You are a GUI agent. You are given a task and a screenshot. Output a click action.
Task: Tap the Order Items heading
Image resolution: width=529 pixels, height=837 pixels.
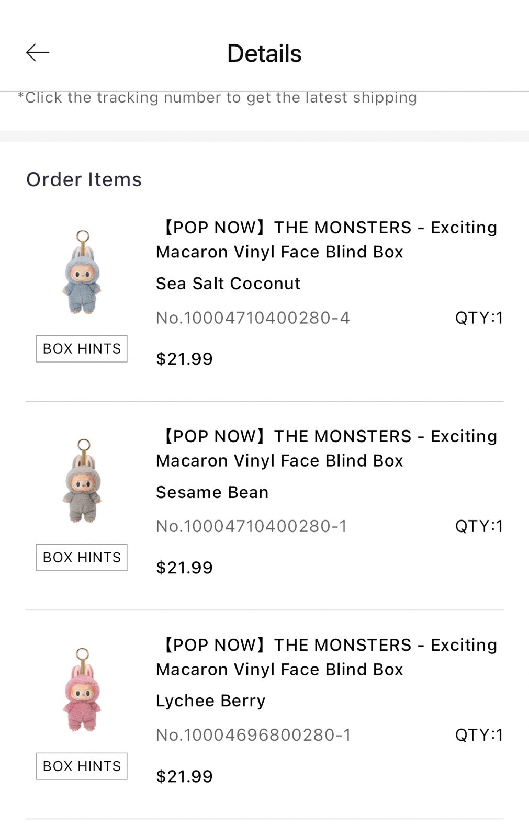pyautogui.click(x=84, y=179)
